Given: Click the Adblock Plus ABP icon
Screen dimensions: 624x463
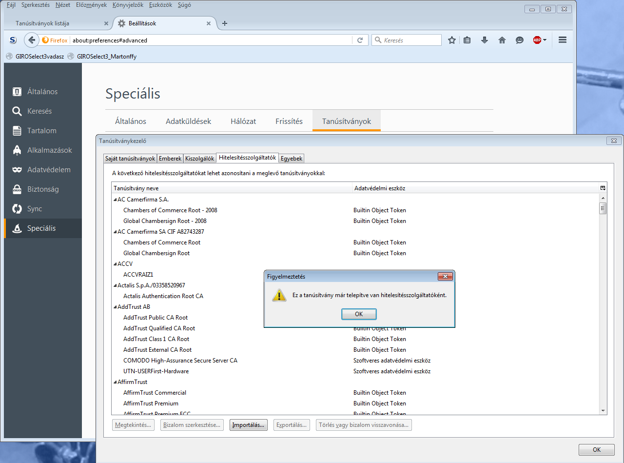Looking at the screenshot, I should point(537,40).
